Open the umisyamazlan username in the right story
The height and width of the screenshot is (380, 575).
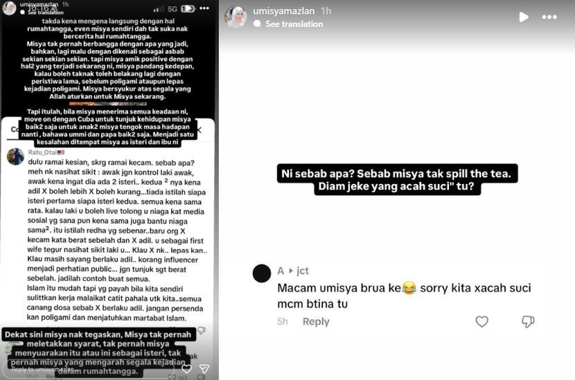283,11
